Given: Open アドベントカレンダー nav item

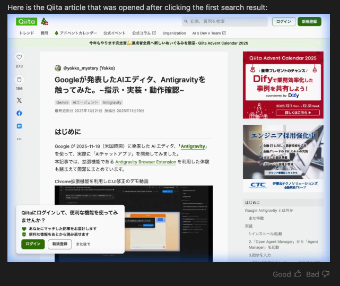Looking at the screenshot, I should click(x=76, y=33).
